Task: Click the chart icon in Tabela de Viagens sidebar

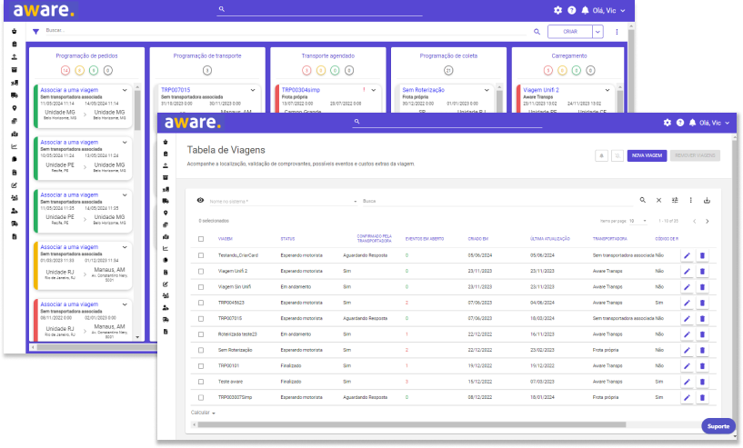Action: pos(166,249)
